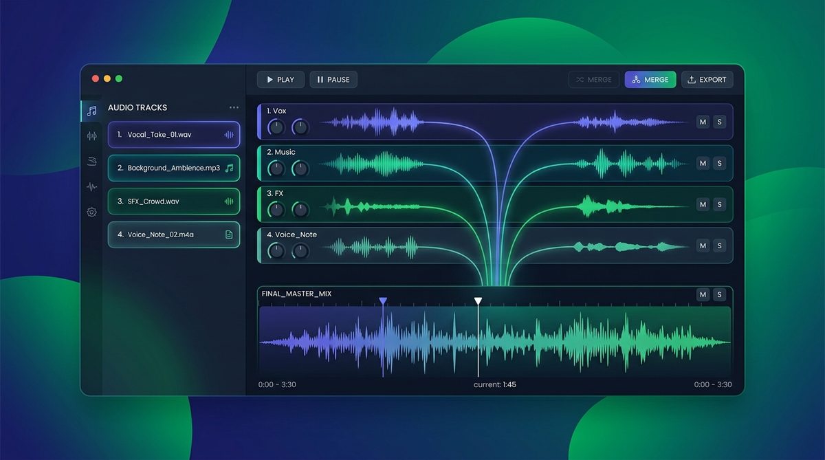Export the mix with EXPORT button

point(707,80)
